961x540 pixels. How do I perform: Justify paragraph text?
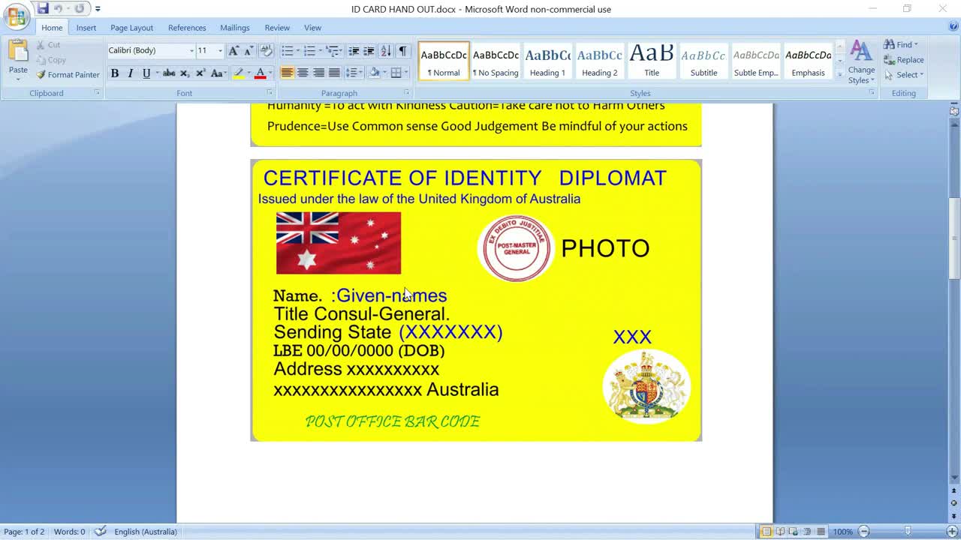click(334, 73)
